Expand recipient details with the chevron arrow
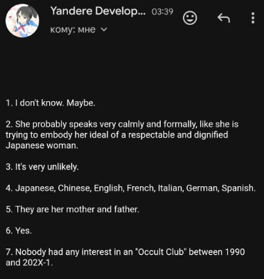This screenshot has height=279, width=264. (x=104, y=30)
